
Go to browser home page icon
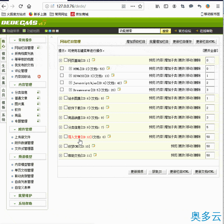coord(29,6)
